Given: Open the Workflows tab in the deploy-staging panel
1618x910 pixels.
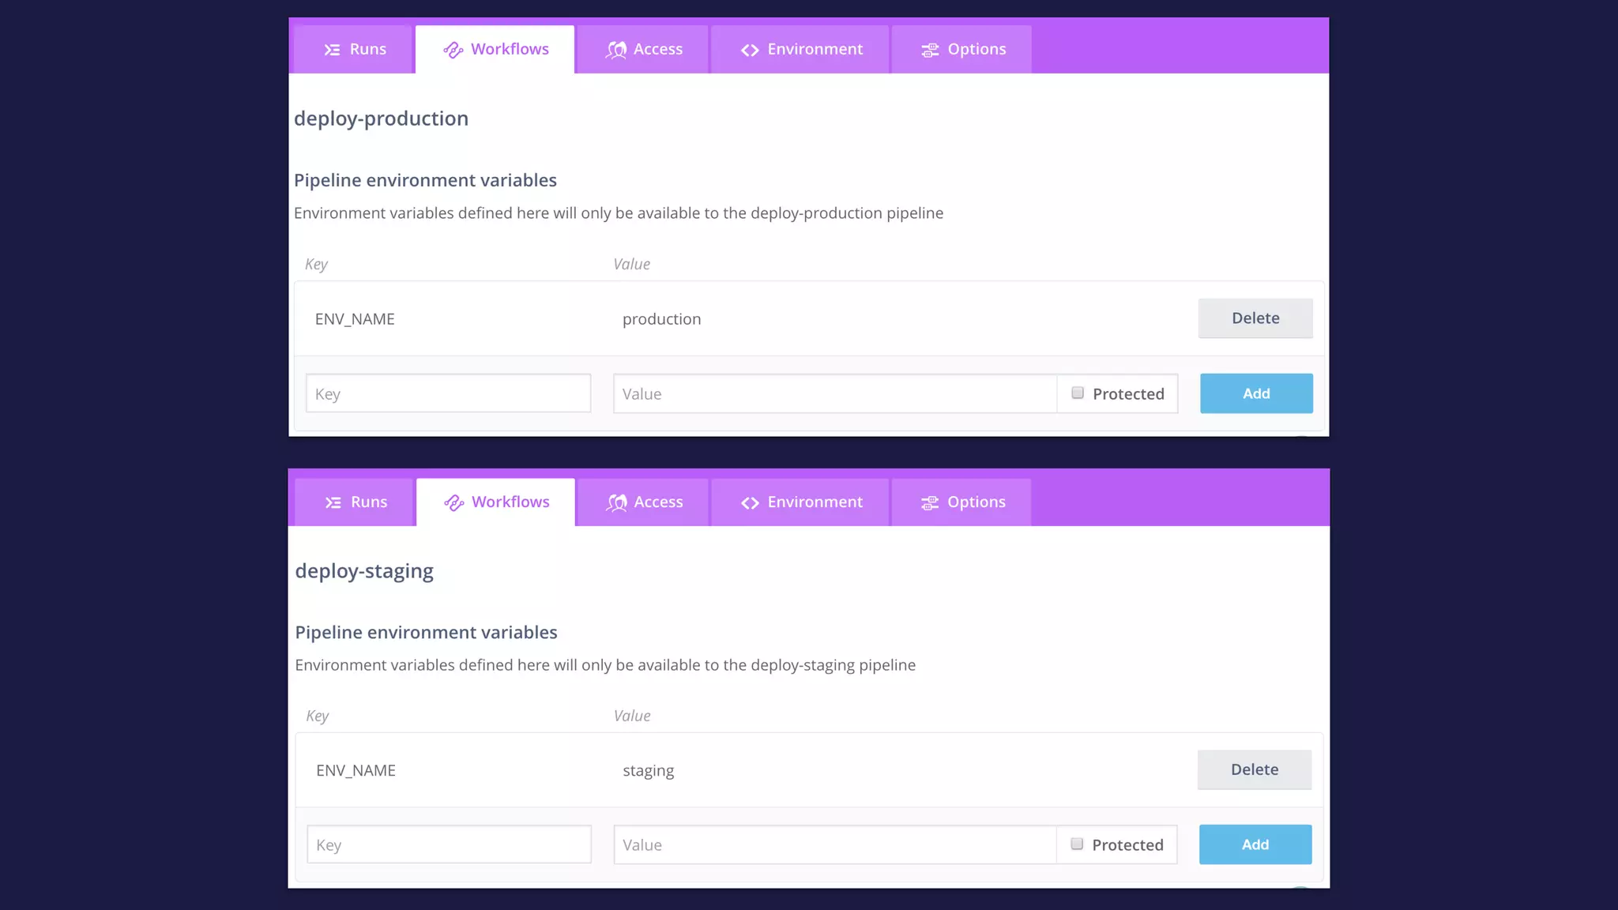Looking at the screenshot, I should 496,502.
